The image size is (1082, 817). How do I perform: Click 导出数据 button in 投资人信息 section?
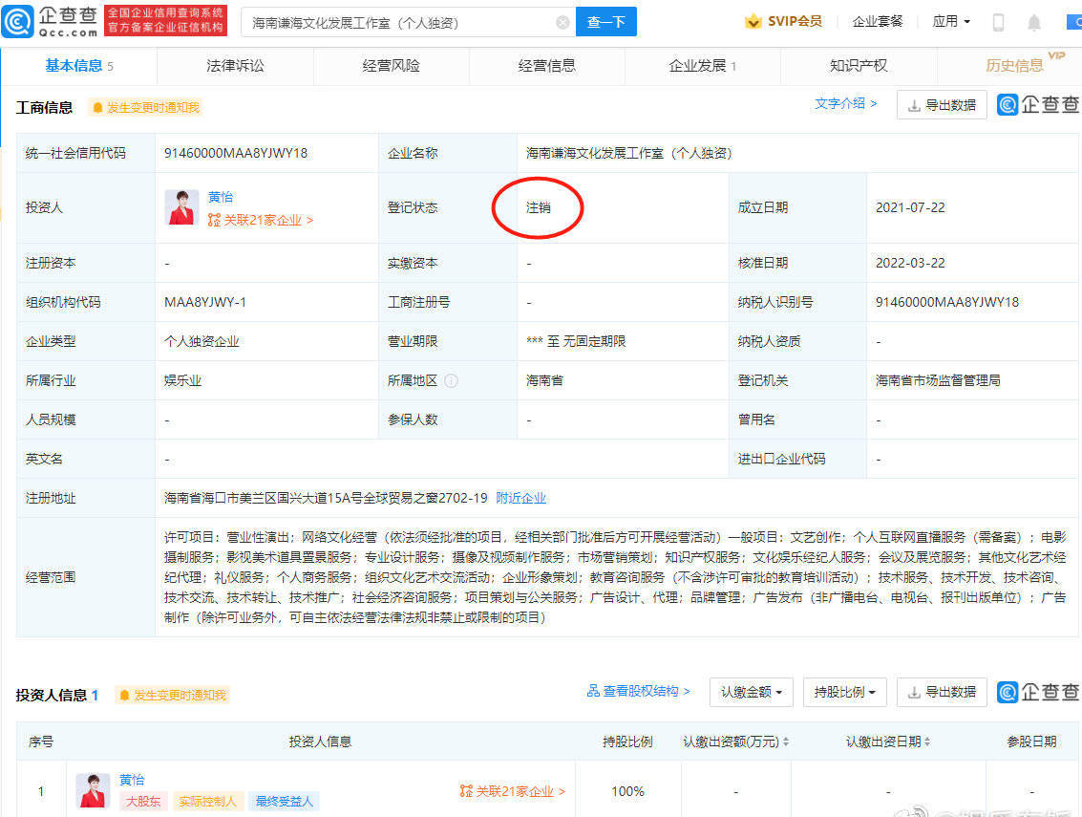[942, 692]
